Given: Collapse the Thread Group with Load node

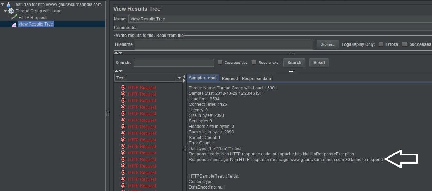Looking at the screenshot, I should 6,11.
